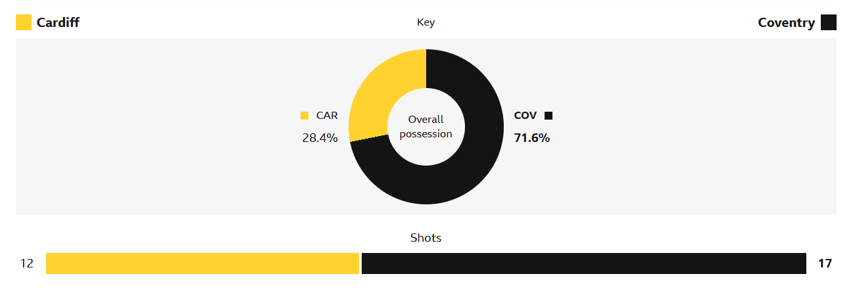Click the small black COV legend square
The image size is (855, 297).
click(x=549, y=116)
